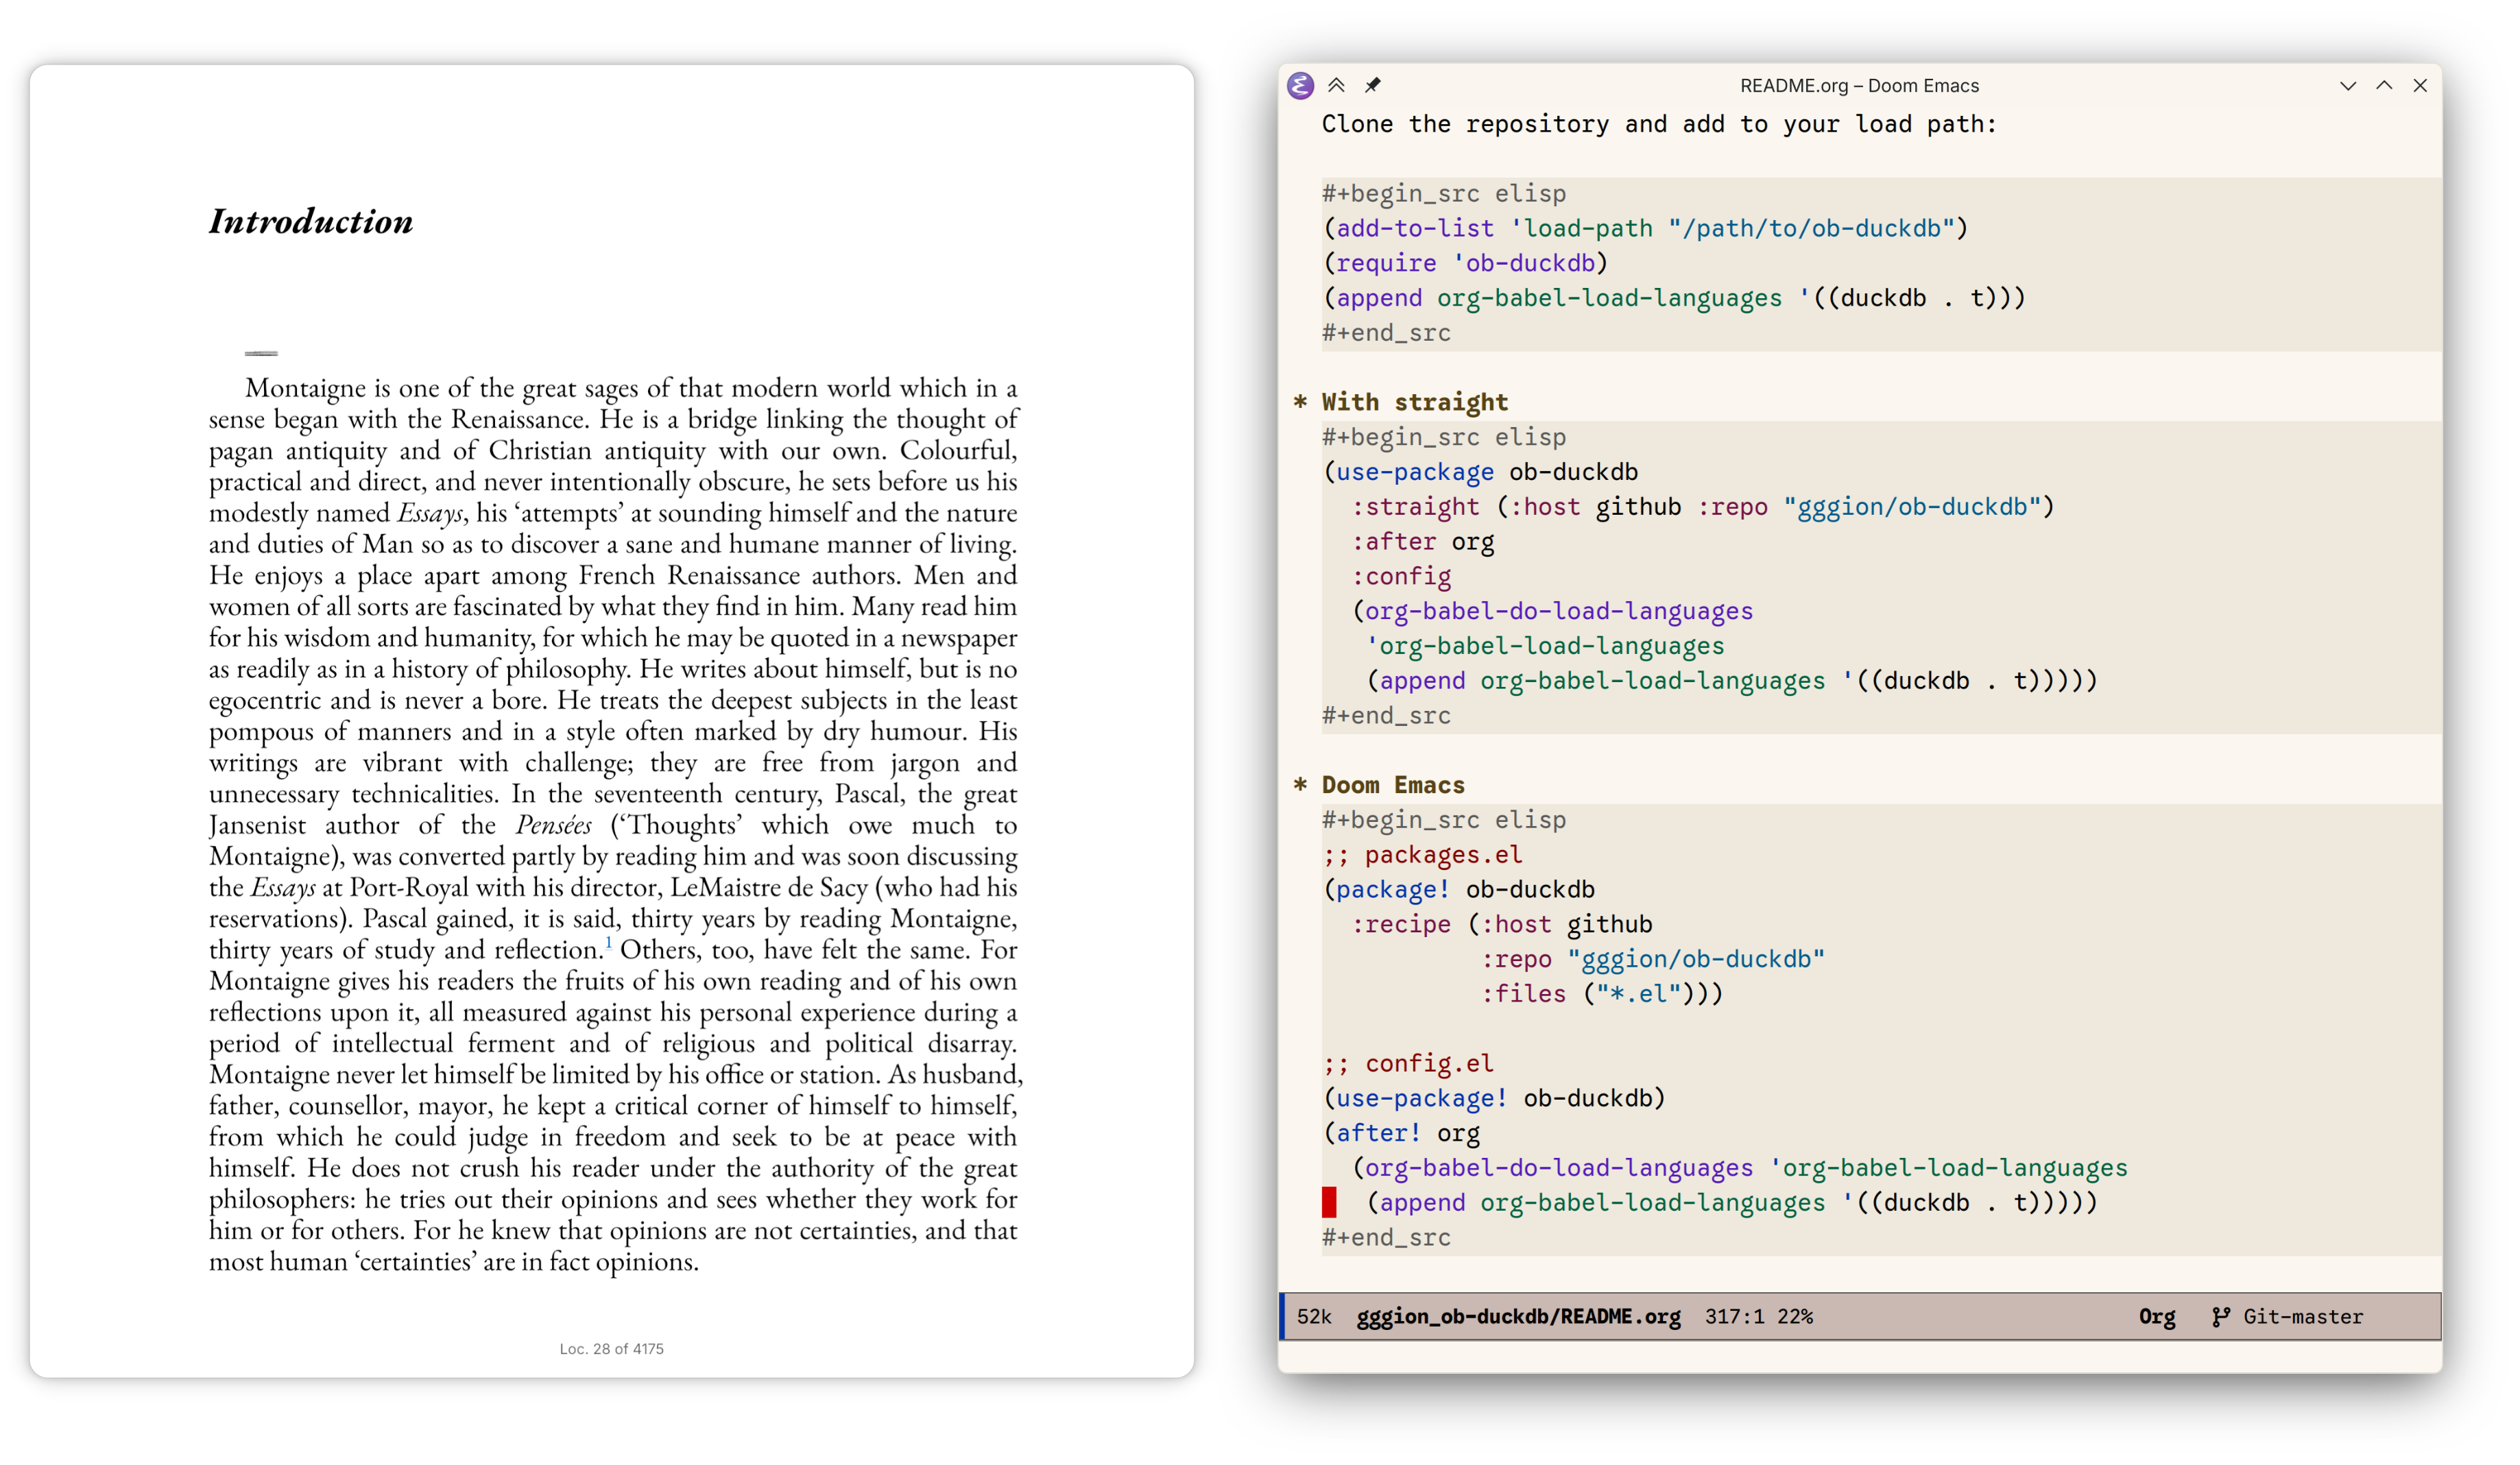Click the red cursor block in code
Screen dimensions: 2520x1465
coord(1329,1202)
